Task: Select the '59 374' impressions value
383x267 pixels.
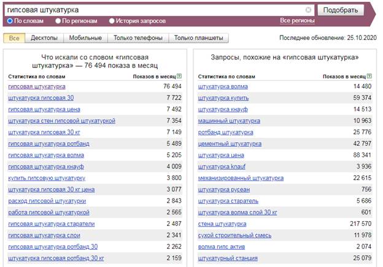Action: coord(362,98)
